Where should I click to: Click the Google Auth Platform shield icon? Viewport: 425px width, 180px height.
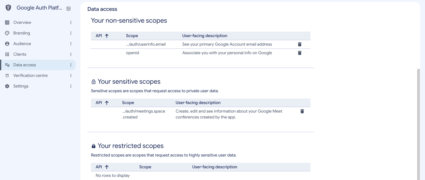pos(8,8)
